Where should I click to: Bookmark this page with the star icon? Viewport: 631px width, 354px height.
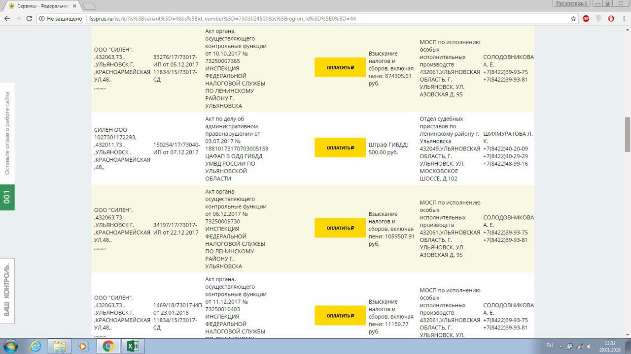pos(573,19)
